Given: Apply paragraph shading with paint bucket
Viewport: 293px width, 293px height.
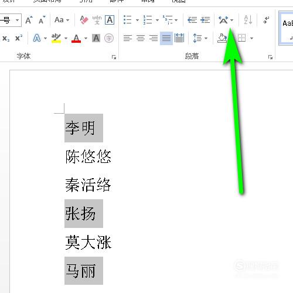Looking at the screenshot, I should click(222, 38).
